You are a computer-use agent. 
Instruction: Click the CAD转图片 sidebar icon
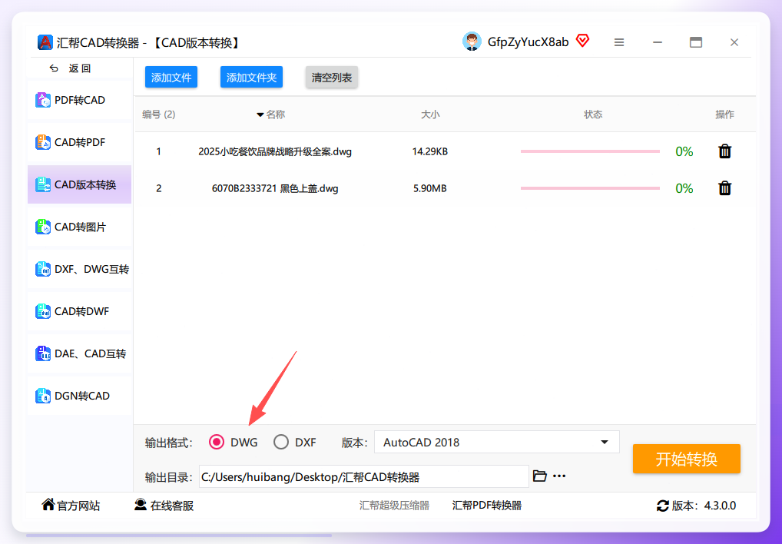pos(43,227)
